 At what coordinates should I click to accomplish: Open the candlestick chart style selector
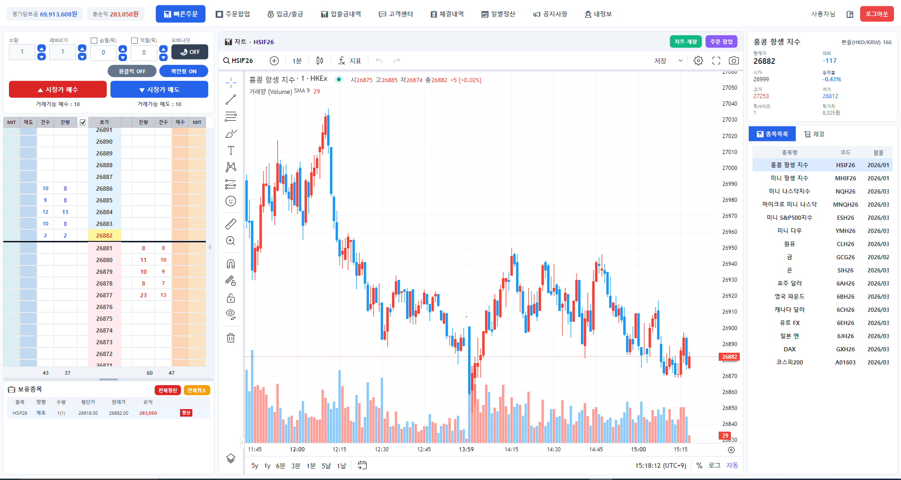point(320,61)
